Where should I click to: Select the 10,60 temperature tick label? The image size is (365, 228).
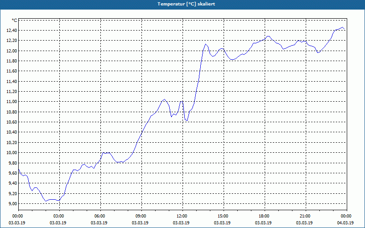pyautogui.click(x=12, y=122)
